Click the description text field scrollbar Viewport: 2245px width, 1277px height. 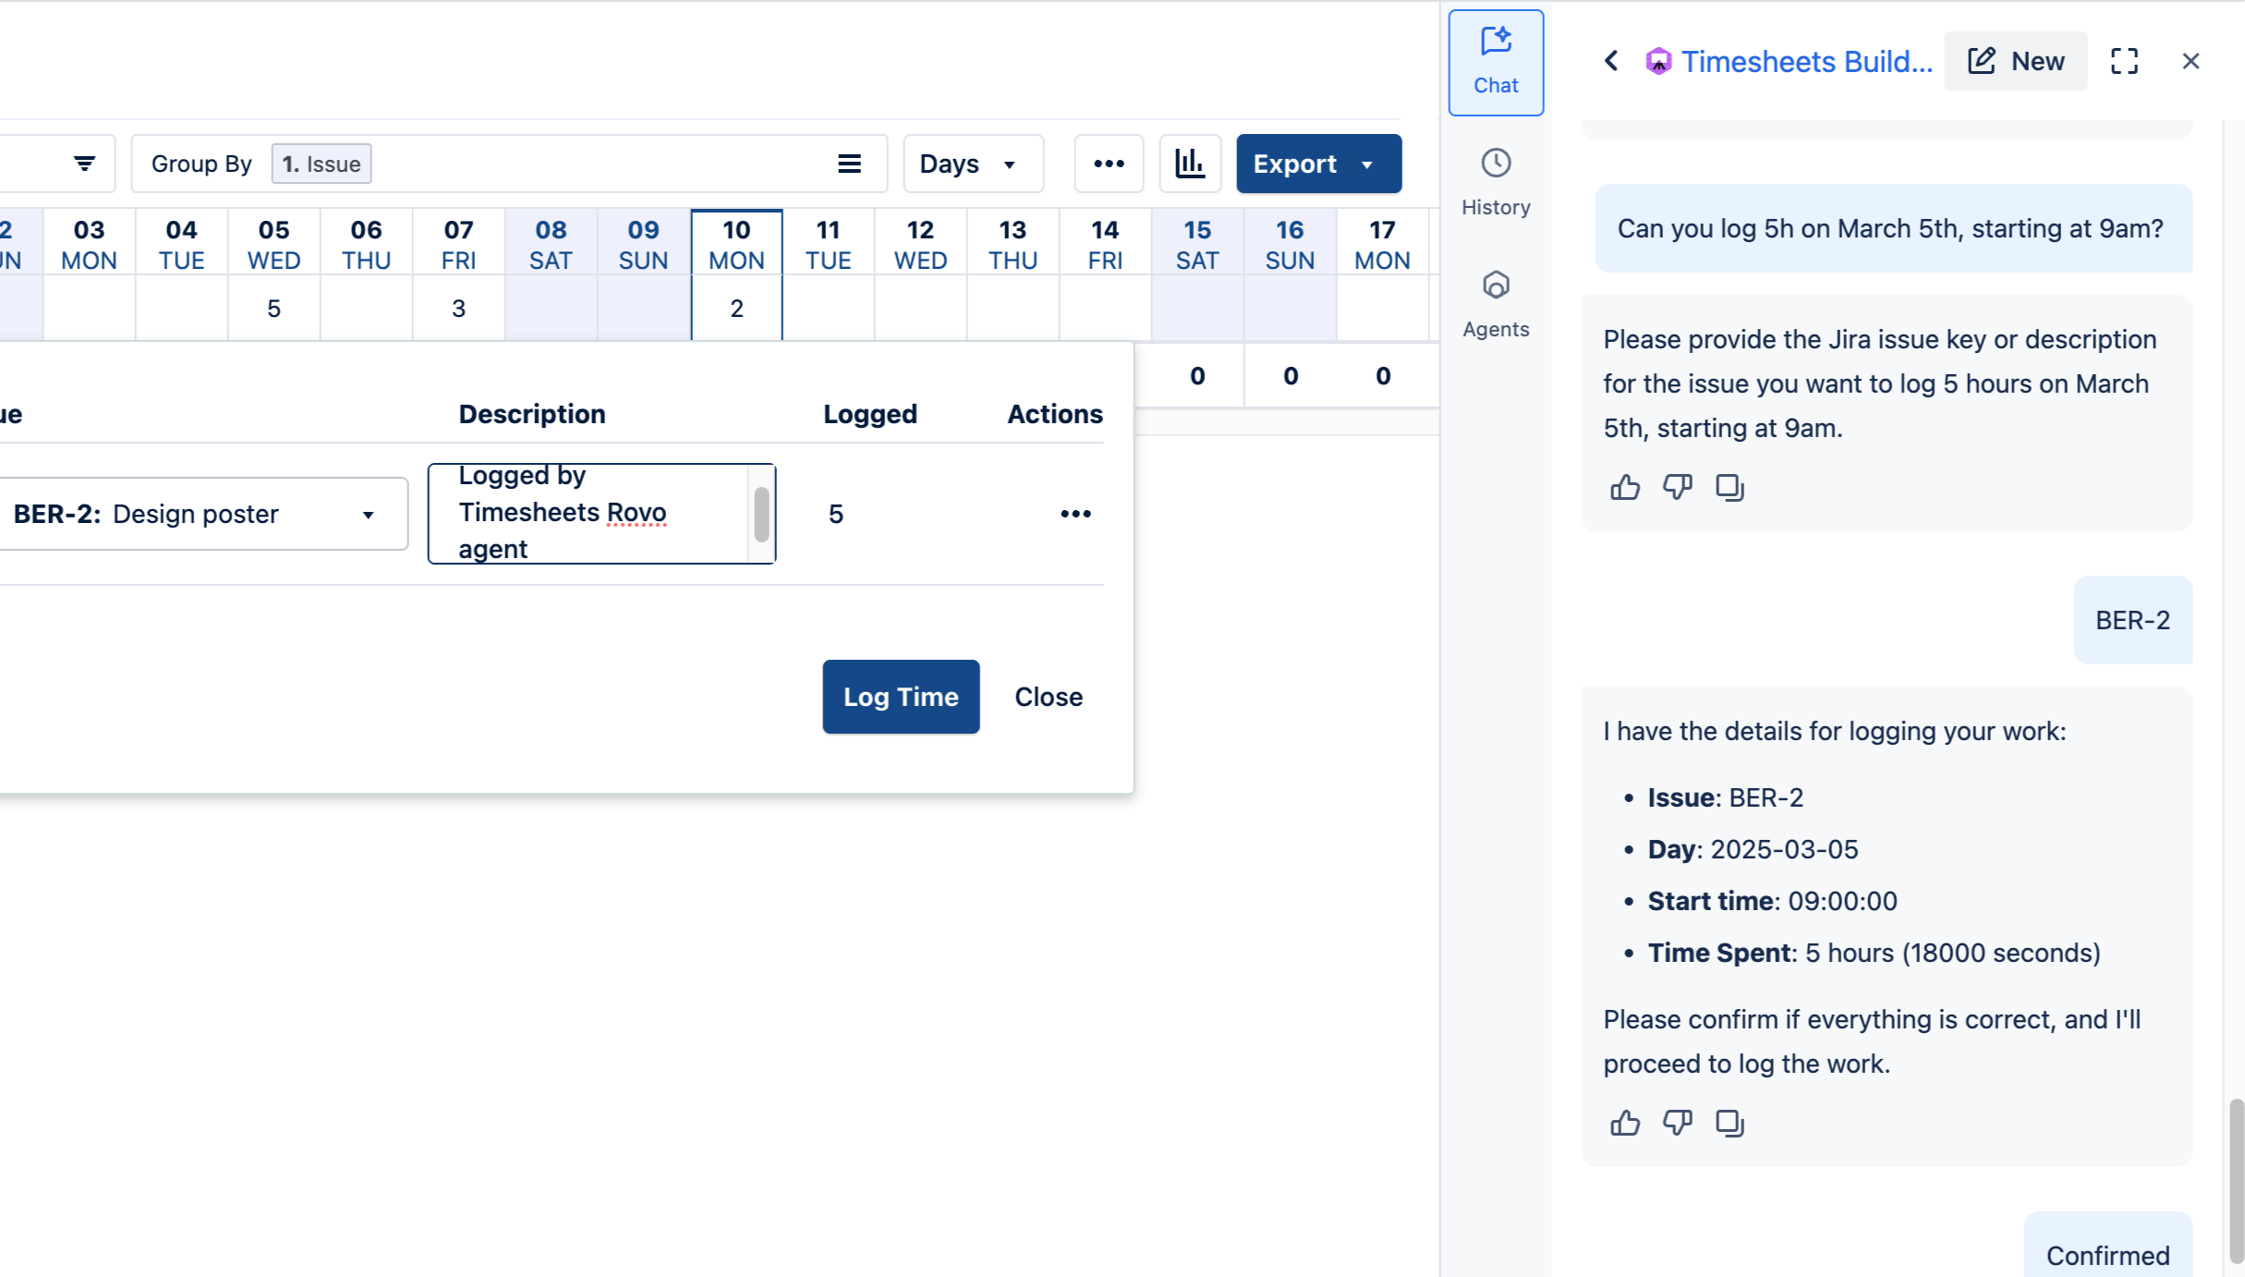click(x=761, y=514)
